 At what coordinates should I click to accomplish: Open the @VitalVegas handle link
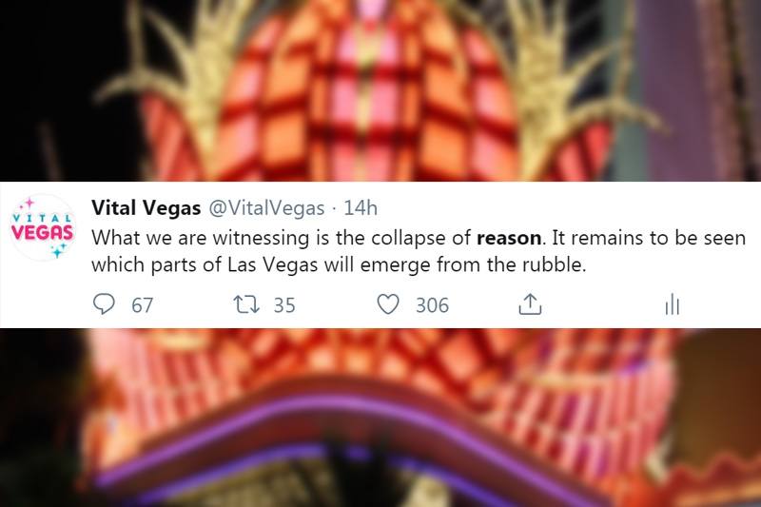266,208
